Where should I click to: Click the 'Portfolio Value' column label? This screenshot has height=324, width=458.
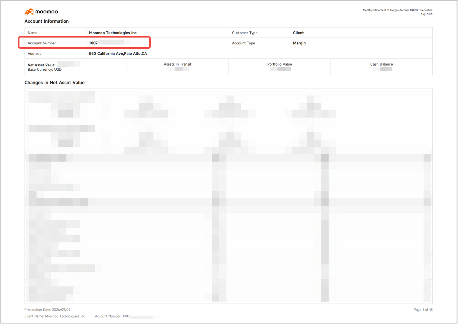tap(279, 64)
